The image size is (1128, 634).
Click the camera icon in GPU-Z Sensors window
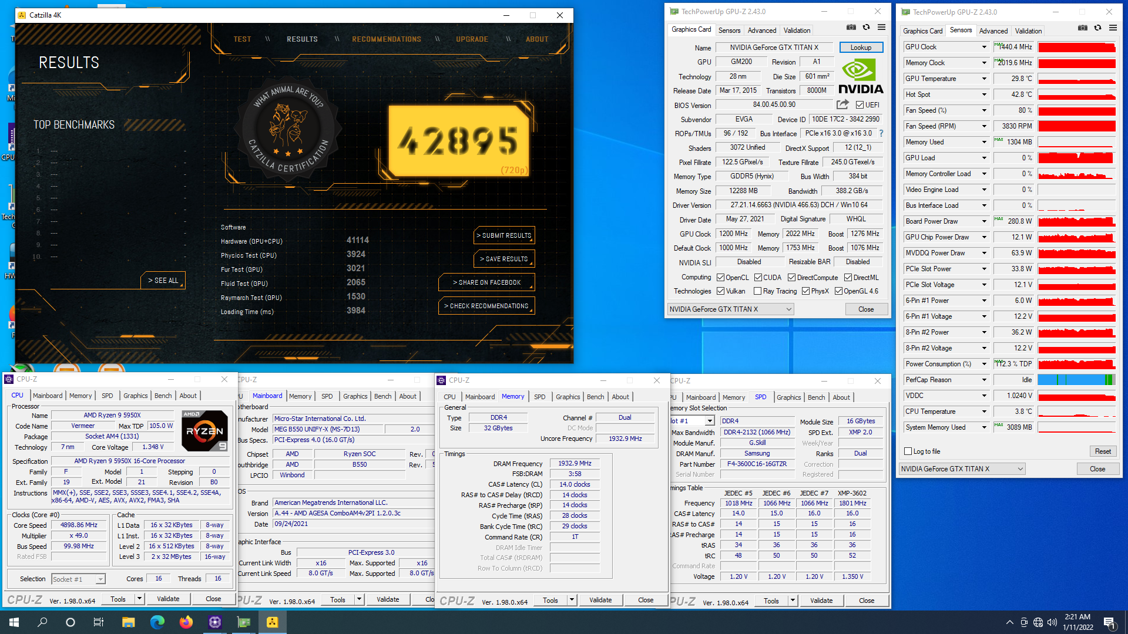point(1082,28)
